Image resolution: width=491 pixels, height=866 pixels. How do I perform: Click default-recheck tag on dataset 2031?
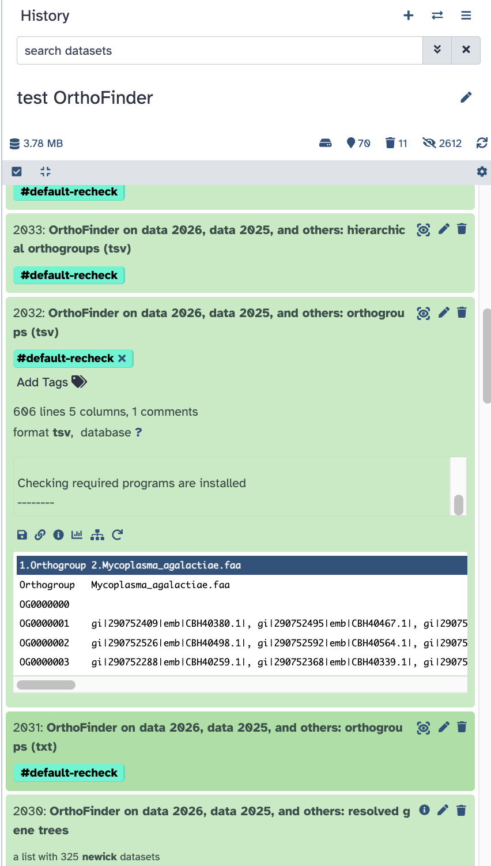pos(69,773)
